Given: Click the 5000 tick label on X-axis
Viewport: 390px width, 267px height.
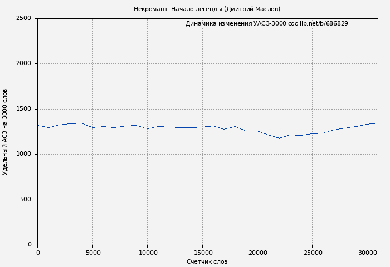Looking at the screenshot, I should [x=92, y=253].
